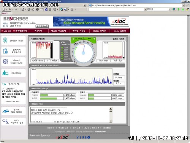Click the Go icon beside address bar
The width and height of the screenshot is (190, 143).
(187, 5)
